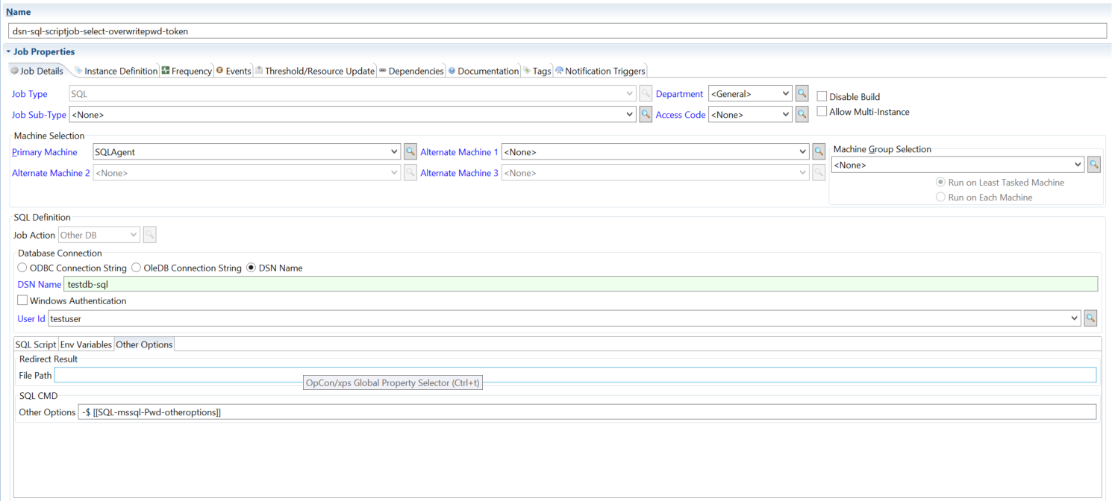Click the SQL CMD Other Options field

(587, 412)
